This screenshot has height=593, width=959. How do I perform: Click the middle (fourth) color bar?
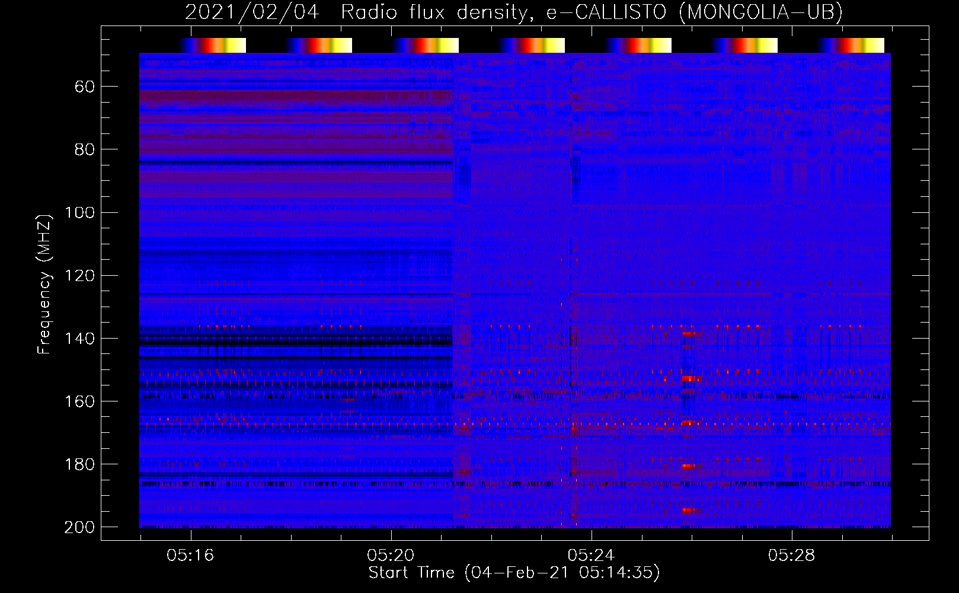532,45
